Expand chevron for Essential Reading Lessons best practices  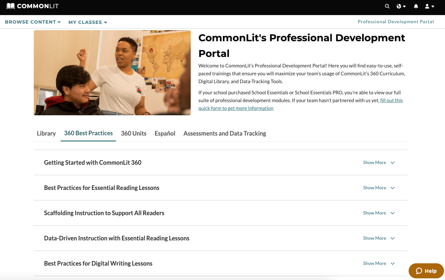[393, 188]
